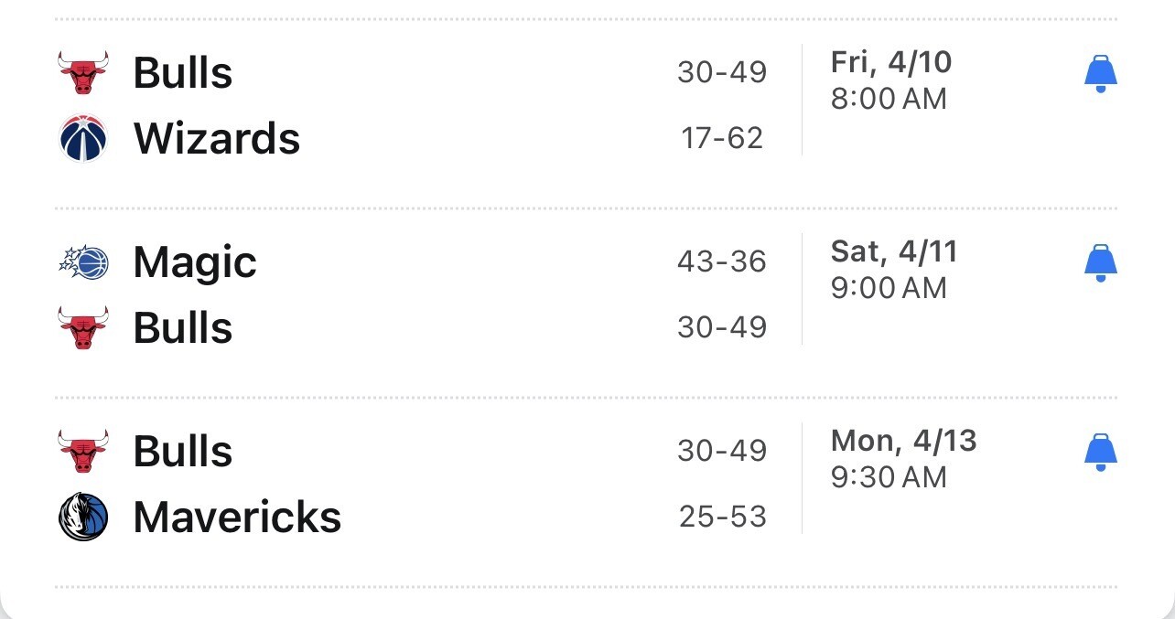Enable the notification bell for the Magic vs Bulls game
This screenshot has width=1175, height=619.
[1101, 263]
